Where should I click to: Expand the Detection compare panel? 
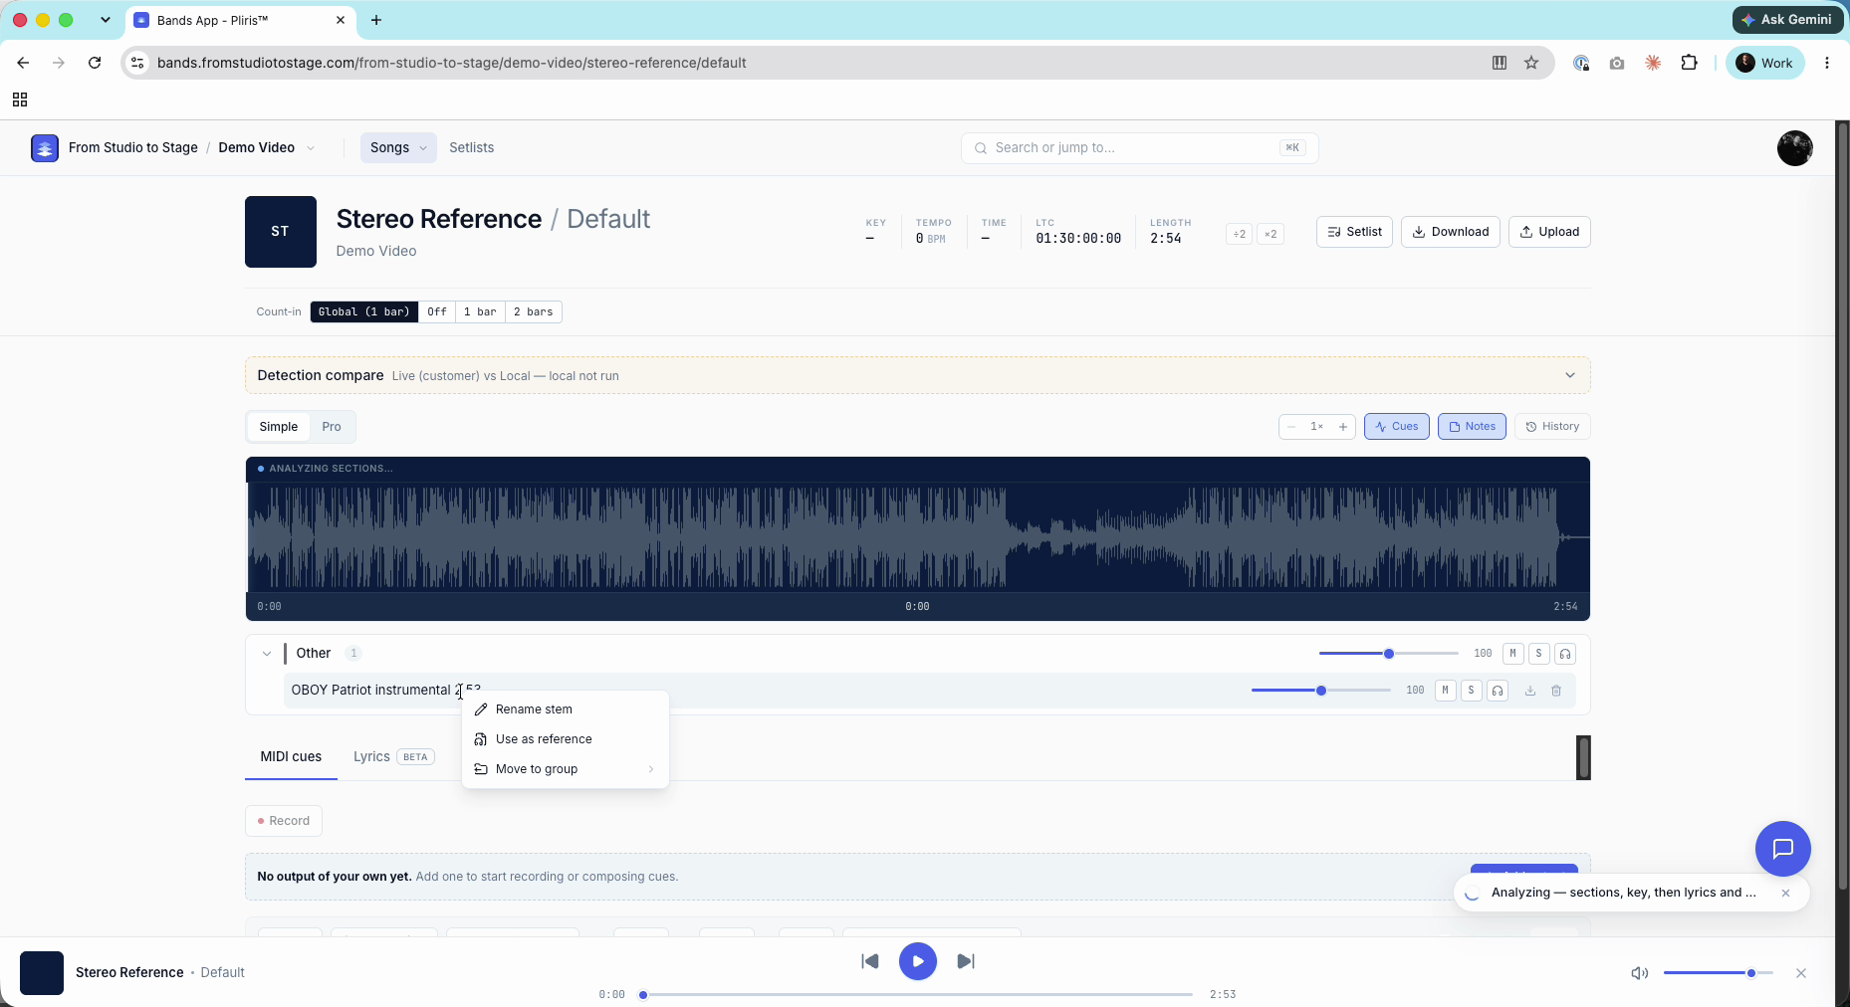(1570, 376)
